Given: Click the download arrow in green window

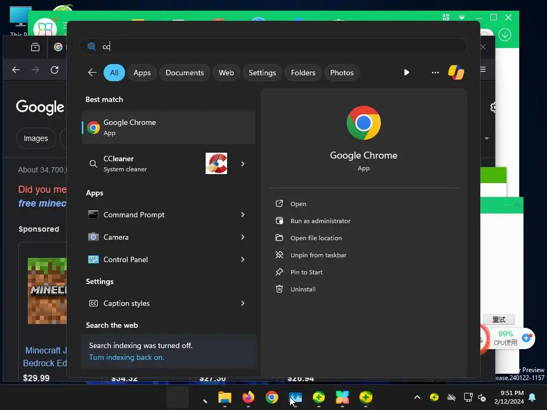Looking at the screenshot, I should coord(505,35).
